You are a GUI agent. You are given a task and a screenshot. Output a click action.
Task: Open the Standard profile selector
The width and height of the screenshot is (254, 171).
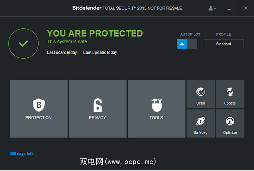pyautogui.click(x=223, y=44)
